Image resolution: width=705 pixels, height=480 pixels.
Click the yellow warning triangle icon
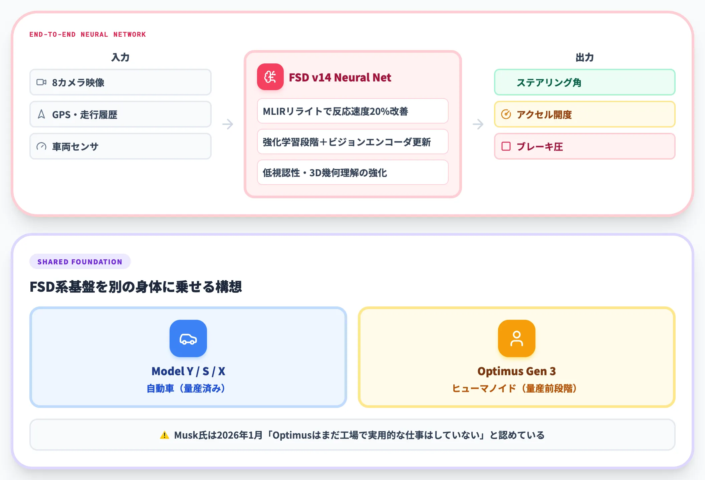point(165,435)
